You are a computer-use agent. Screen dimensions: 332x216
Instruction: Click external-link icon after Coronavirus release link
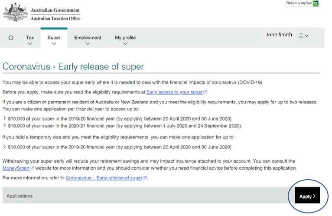tap(145, 178)
